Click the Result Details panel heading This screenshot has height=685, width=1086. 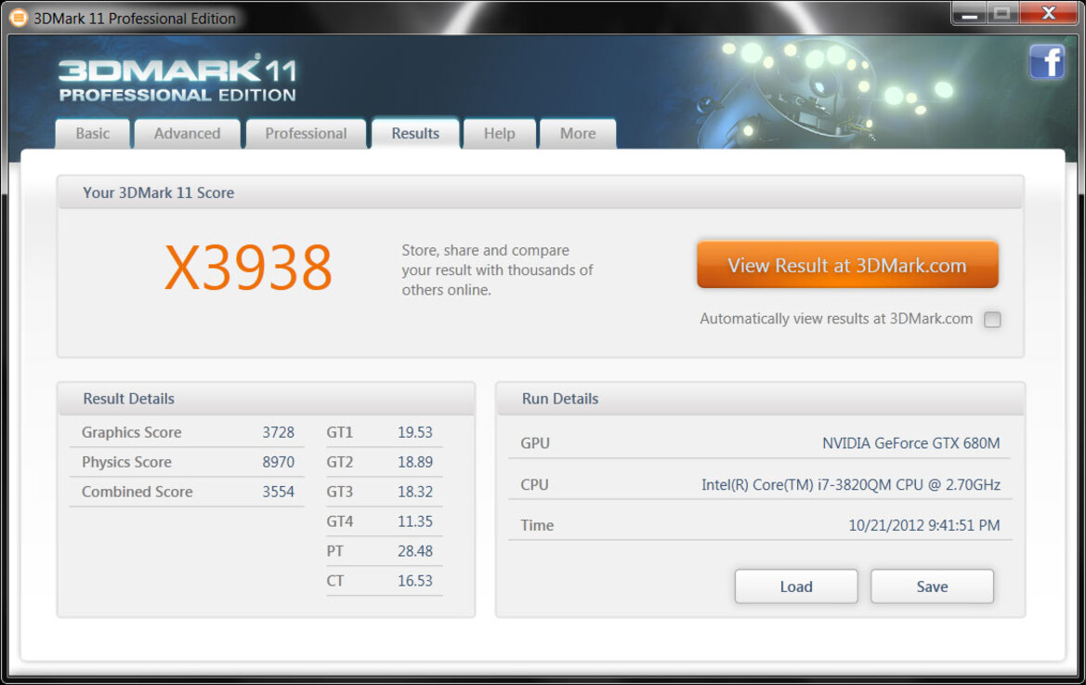[129, 399]
